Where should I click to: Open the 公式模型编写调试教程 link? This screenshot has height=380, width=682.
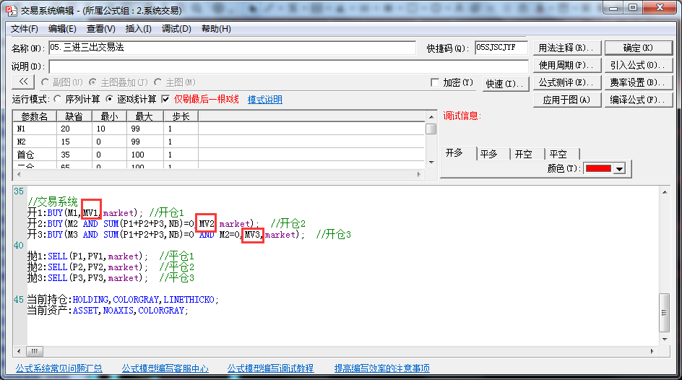click(270, 368)
